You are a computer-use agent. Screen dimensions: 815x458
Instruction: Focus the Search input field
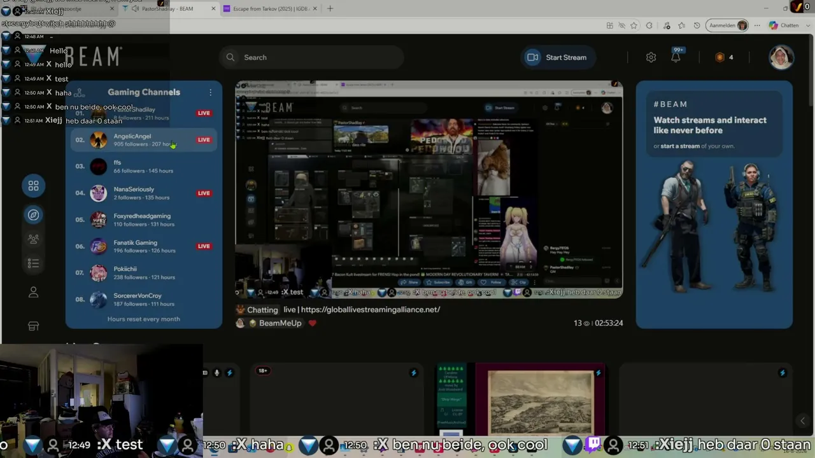tap(312, 57)
